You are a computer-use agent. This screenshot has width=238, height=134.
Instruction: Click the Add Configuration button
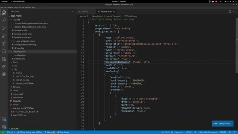222,124
